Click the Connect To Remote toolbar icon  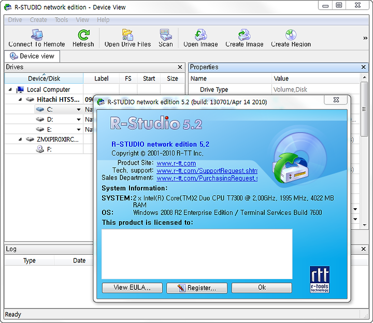coord(37,35)
